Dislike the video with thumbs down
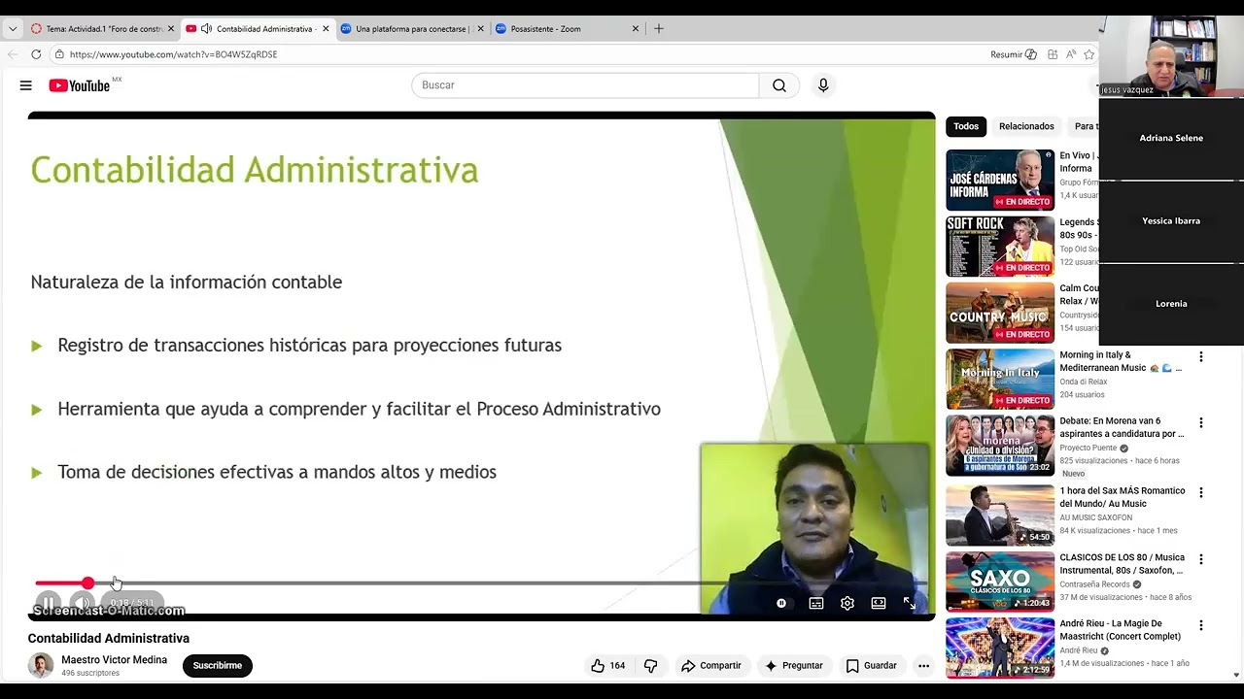 click(x=651, y=666)
